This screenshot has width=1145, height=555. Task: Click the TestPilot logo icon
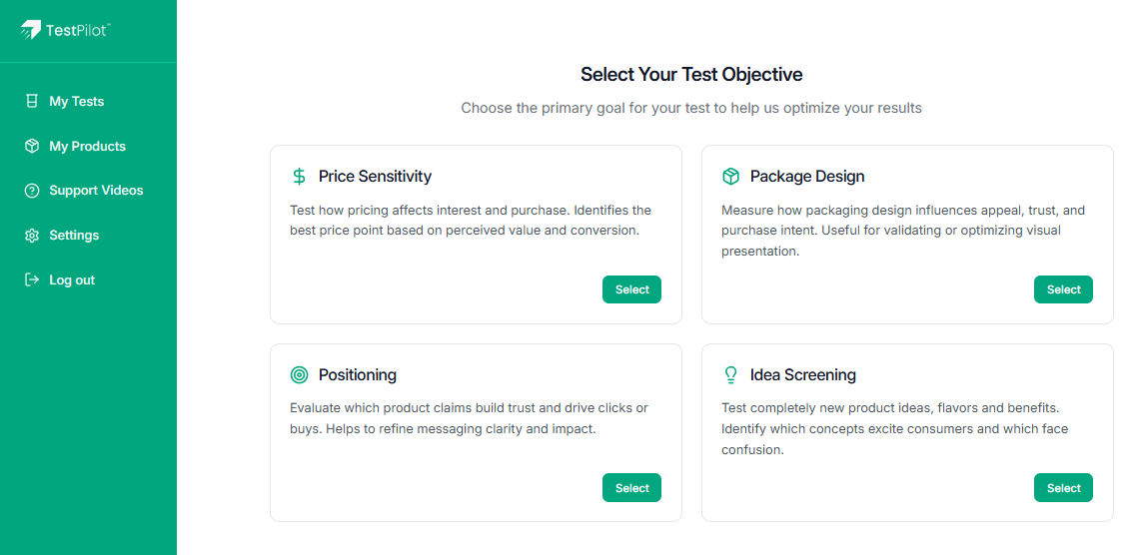31,30
